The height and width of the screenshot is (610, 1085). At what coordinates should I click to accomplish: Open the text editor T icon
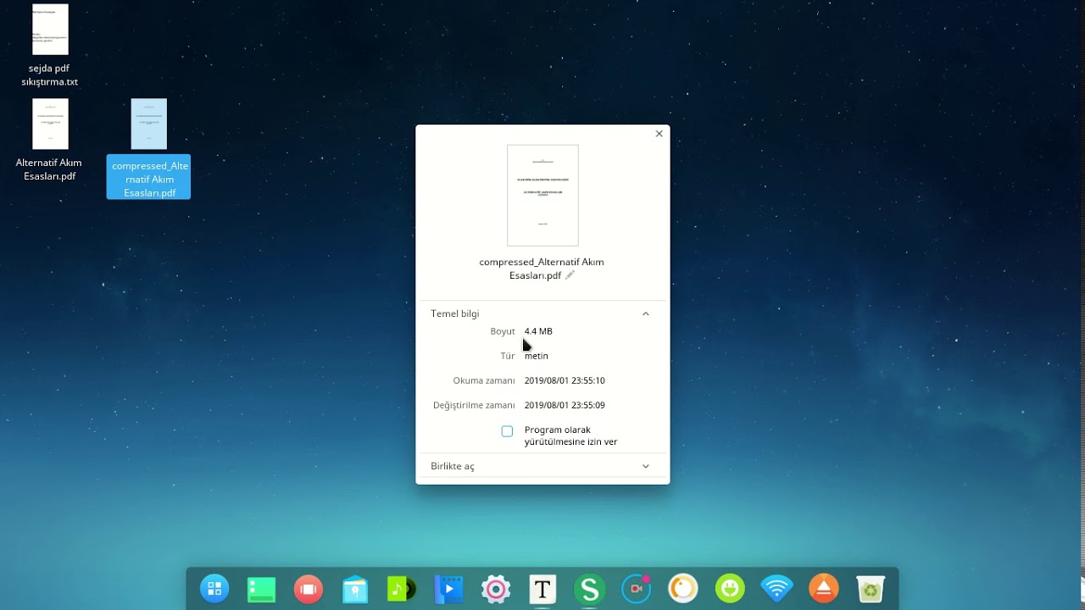pyautogui.click(x=542, y=589)
